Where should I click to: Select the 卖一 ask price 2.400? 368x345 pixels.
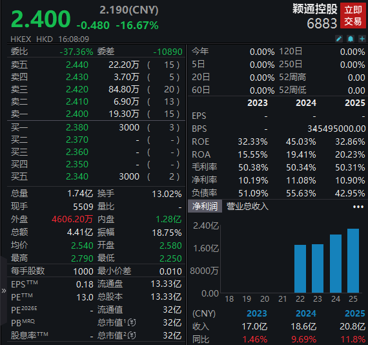click(x=77, y=114)
